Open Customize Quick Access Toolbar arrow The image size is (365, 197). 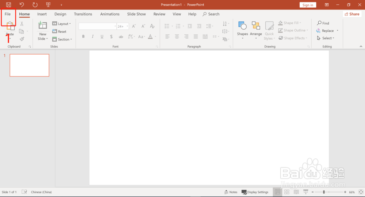point(61,5)
